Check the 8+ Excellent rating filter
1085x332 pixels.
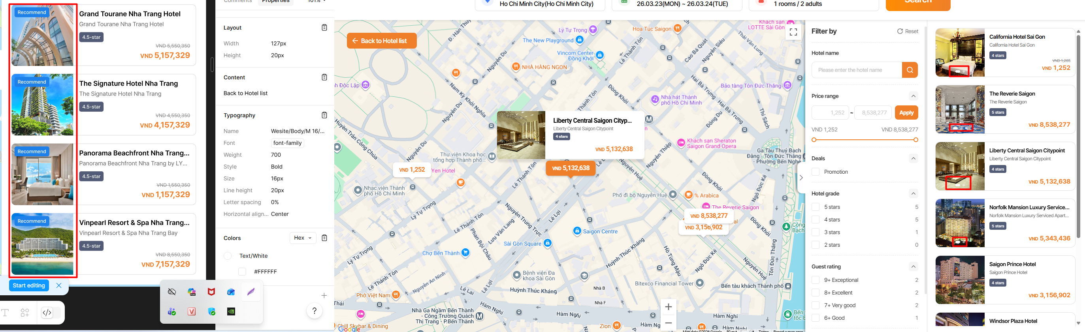[x=816, y=293]
